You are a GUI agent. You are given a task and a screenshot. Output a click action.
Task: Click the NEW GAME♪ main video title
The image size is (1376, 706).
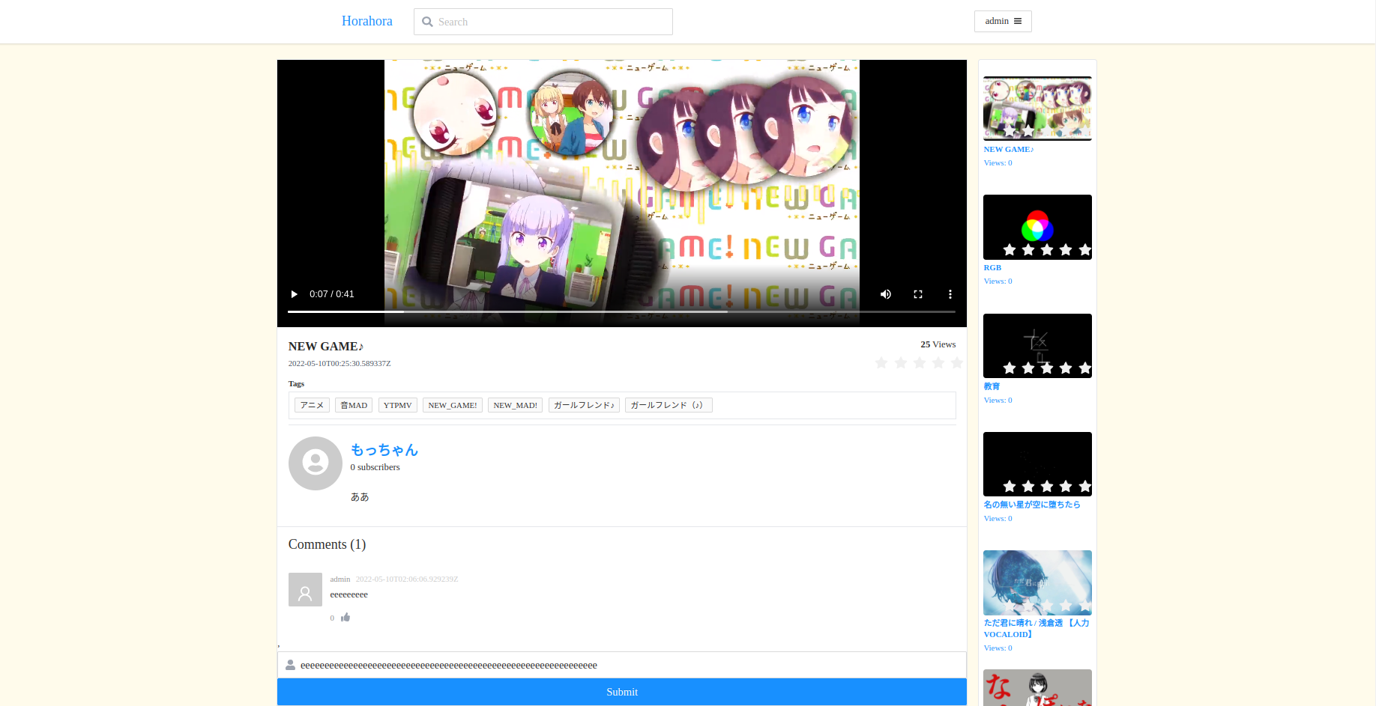pyautogui.click(x=326, y=347)
